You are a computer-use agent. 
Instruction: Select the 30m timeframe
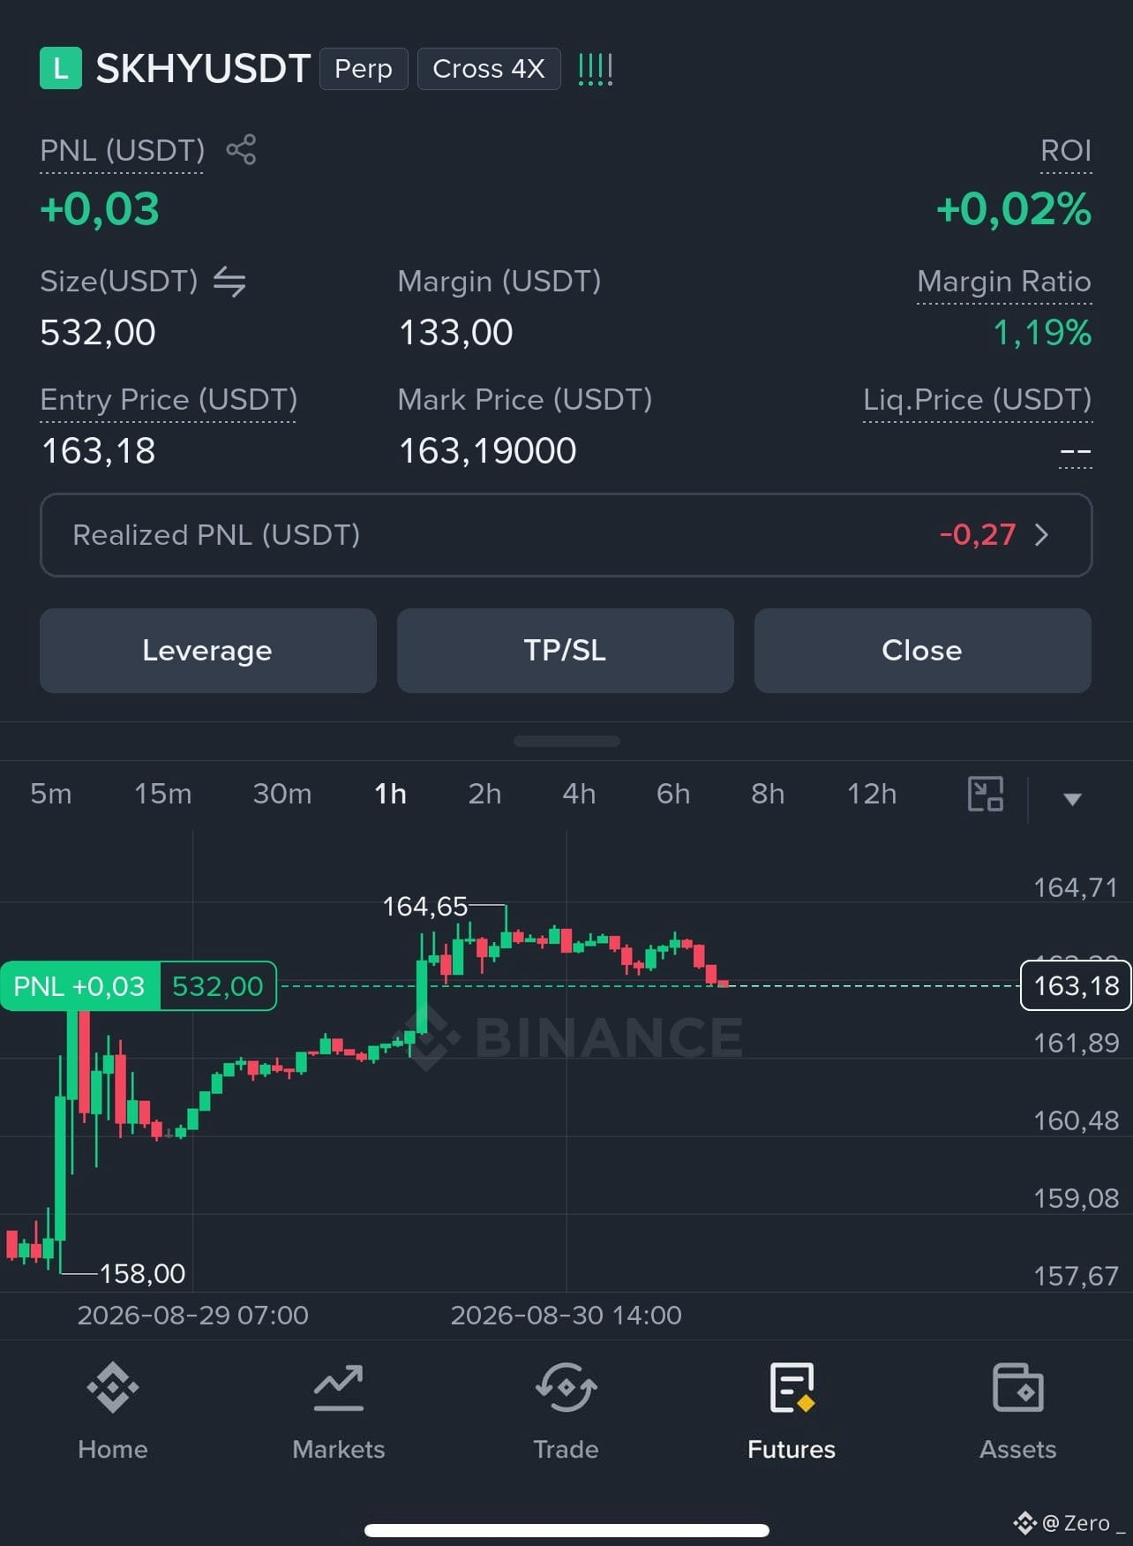[x=282, y=794]
